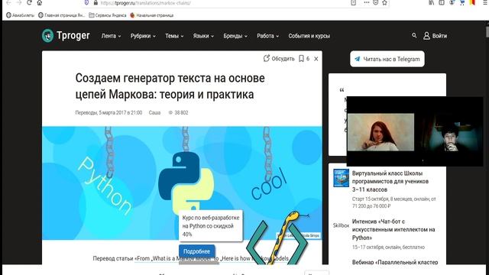Click the site search magnifier icon

414,36
